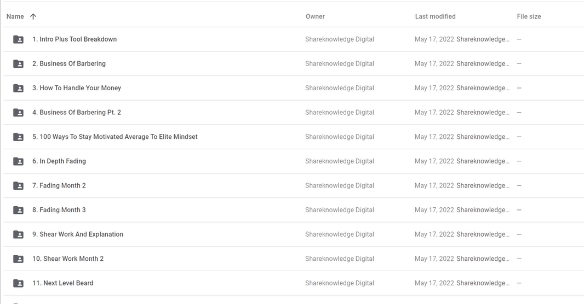
Task: Select the 8. Fading Month 3 folder name
Action: pos(59,210)
